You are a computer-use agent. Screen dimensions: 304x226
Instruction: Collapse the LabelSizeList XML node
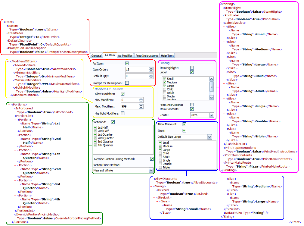tap(221, 23)
